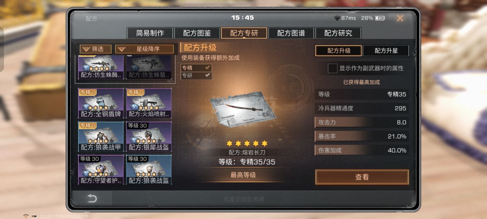Click the 查看 button
Viewport: 487px width, 219px height.
click(x=362, y=177)
